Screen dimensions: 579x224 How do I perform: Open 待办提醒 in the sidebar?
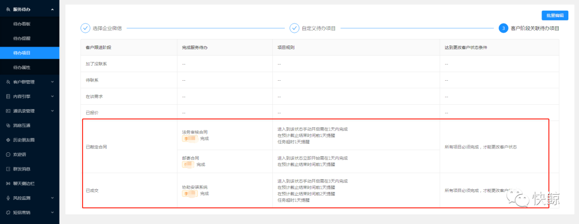22,38
